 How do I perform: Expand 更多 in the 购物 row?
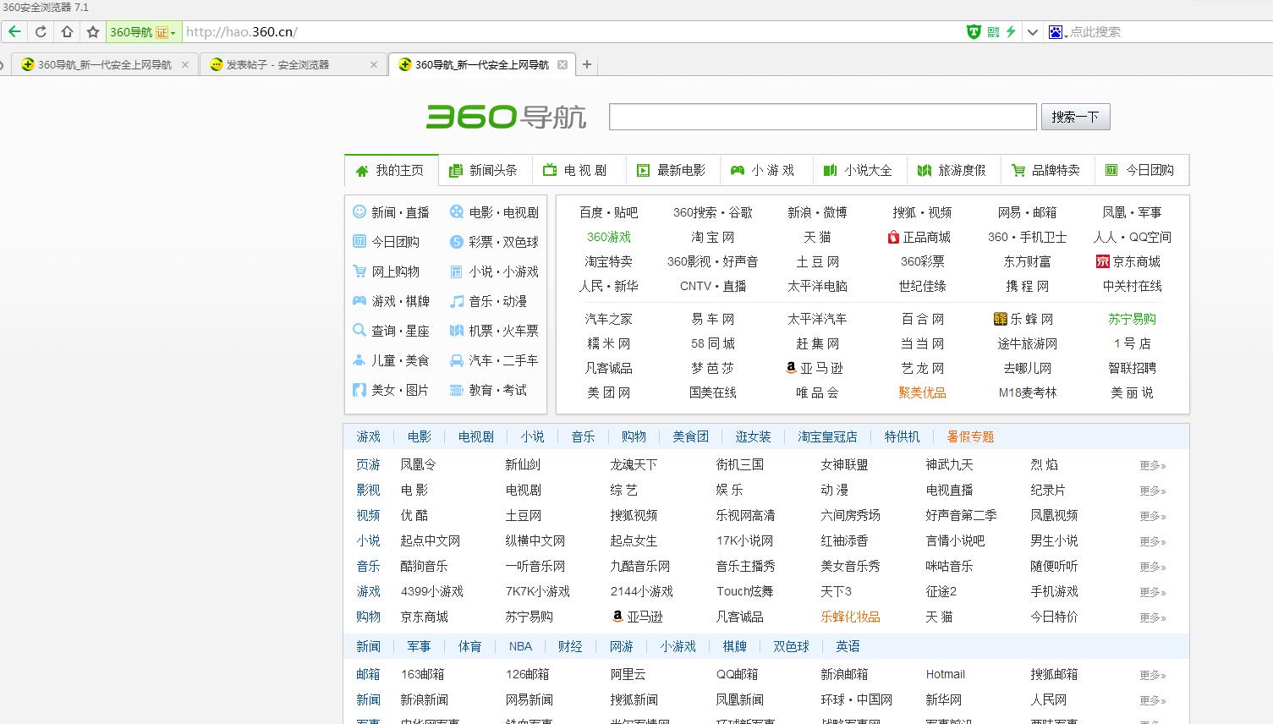tap(1153, 617)
